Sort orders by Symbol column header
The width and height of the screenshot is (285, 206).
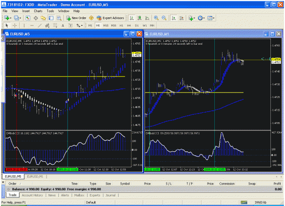click(x=124, y=184)
